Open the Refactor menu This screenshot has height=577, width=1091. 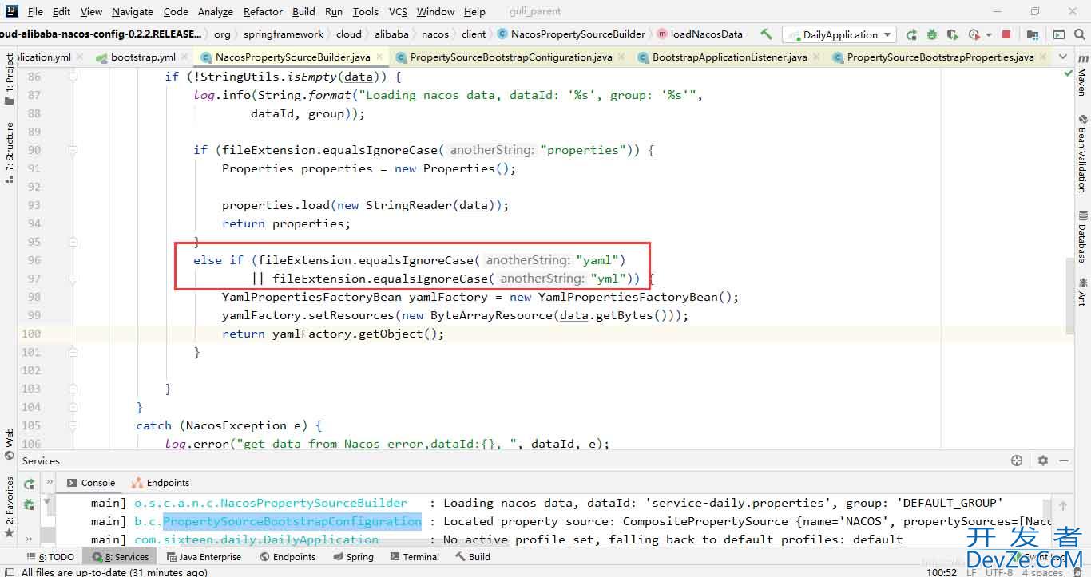[x=263, y=11]
